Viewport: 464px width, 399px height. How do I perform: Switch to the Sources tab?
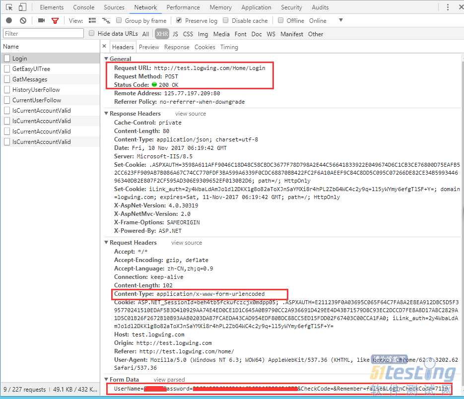tap(114, 7)
